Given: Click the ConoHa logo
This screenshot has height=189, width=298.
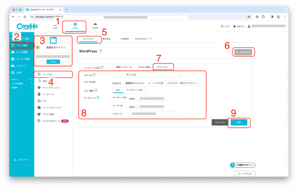Looking at the screenshot, I should (27, 26).
